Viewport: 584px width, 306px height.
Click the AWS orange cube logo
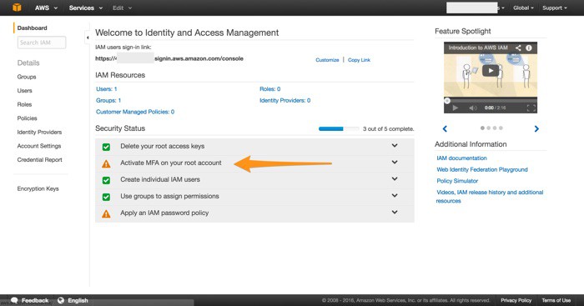(x=17, y=8)
